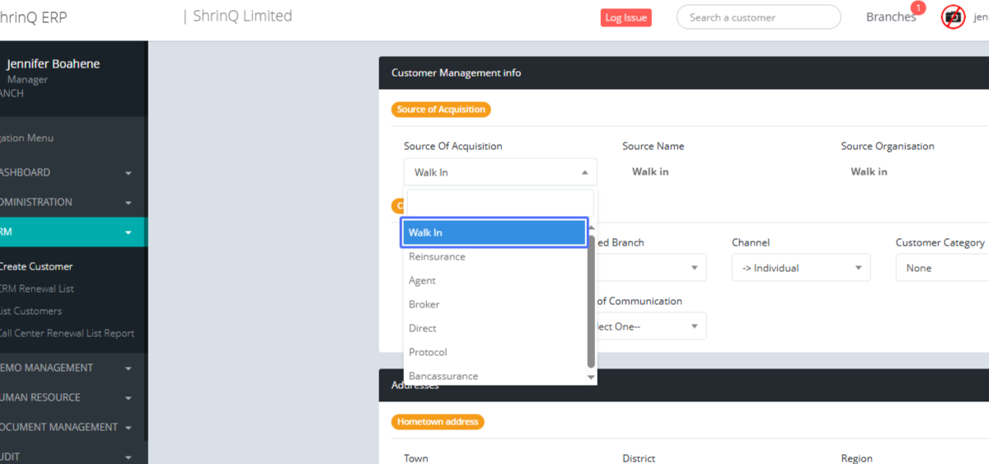Choose Agent as acquisition source

[x=422, y=281]
